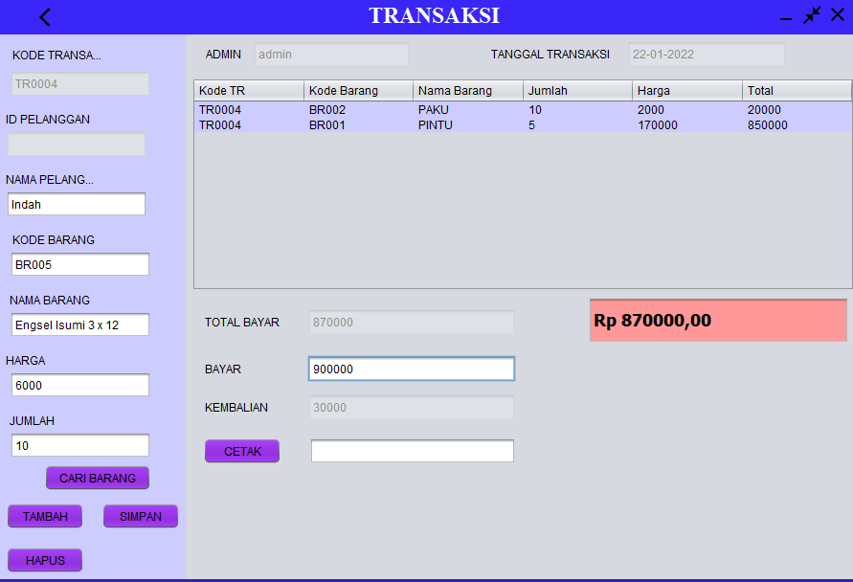Screen dimensions: 853x582
Task: Click the Jumlah field showing 10
Action: tap(80, 445)
